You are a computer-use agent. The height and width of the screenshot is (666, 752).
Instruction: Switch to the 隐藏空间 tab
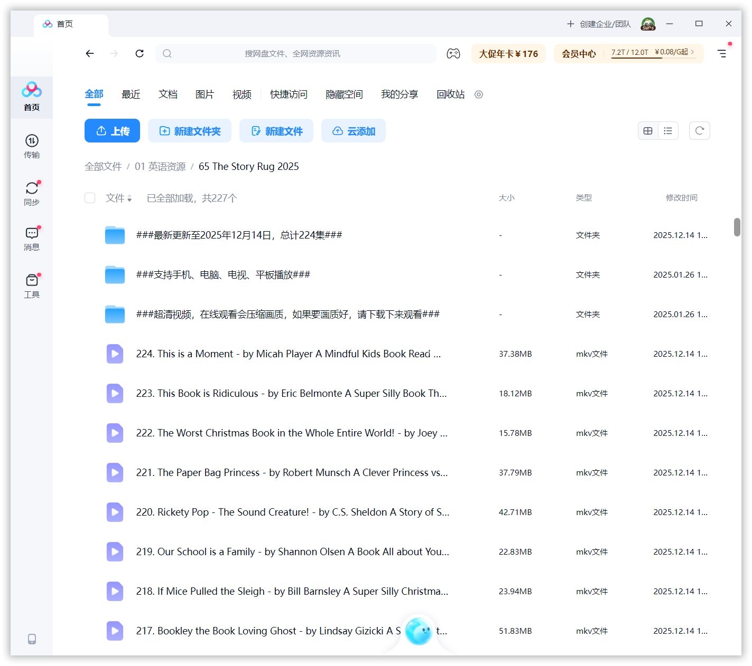coord(343,94)
